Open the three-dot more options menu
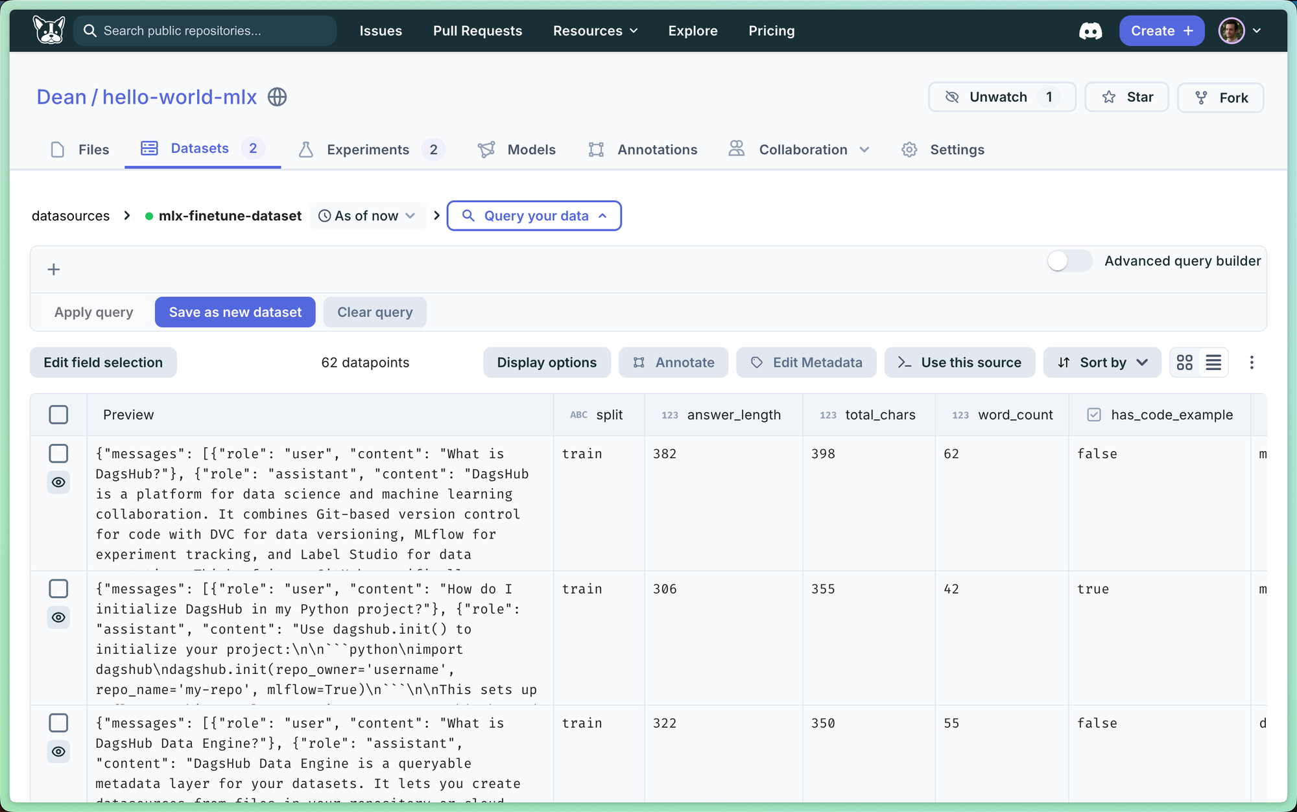 click(1252, 362)
